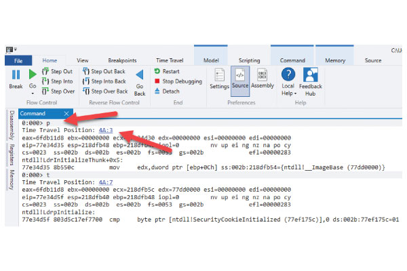The height and width of the screenshot is (271, 407).
Task: Click the 4A:3 time travel position link
Action: point(106,131)
